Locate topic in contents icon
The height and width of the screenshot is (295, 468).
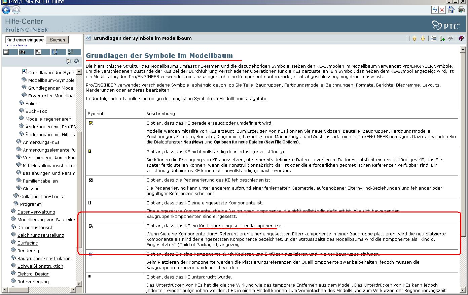click(x=434, y=38)
